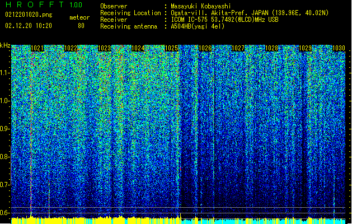Click the 1030 time marker label
Screen dimensions: 352x224
(339, 48)
